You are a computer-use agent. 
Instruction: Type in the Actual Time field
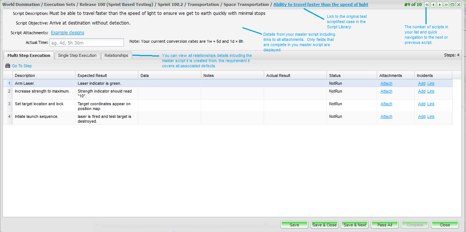[86, 42]
